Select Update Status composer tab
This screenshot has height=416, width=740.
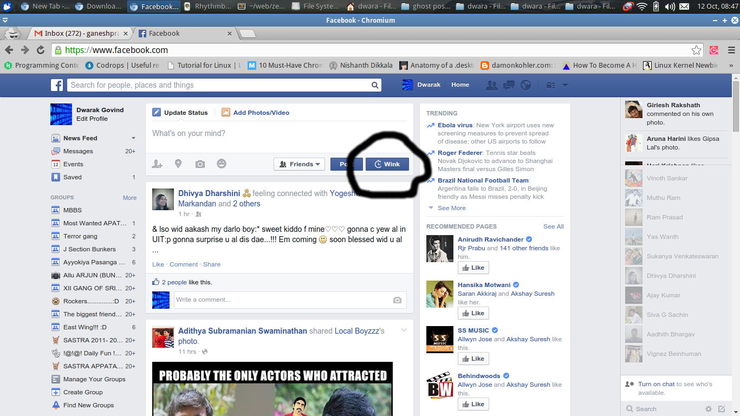180,113
